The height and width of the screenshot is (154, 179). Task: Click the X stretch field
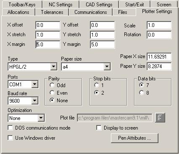pos(48,35)
